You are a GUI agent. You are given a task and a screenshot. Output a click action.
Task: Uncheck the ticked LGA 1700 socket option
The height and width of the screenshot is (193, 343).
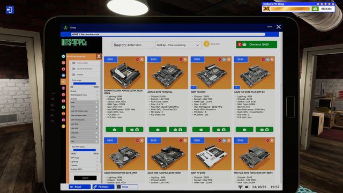pyautogui.click(x=96, y=129)
